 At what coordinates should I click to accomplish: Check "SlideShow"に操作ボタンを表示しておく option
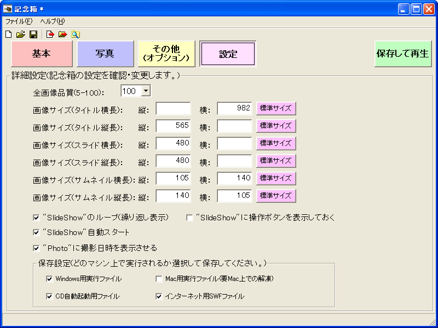pos(190,218)
